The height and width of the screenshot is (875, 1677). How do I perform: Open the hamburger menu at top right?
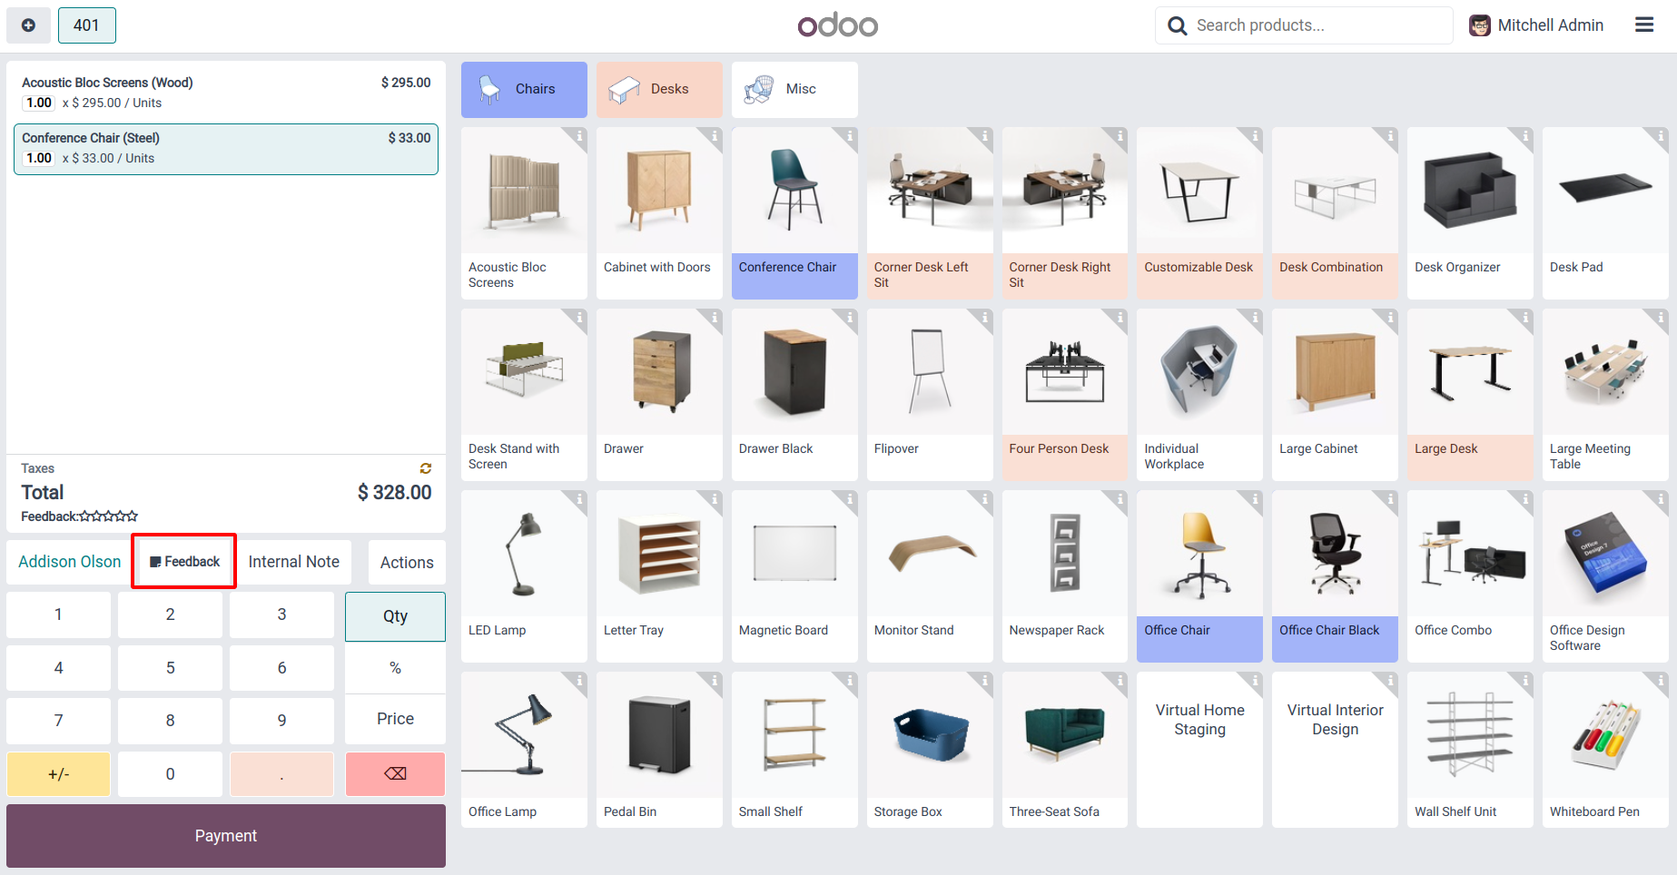pos(1644,25)
